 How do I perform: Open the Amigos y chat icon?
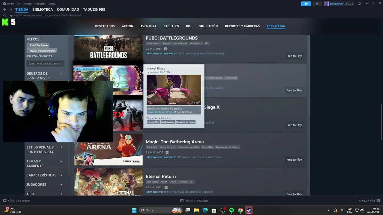pyautogui.click(x=378, y=201)
